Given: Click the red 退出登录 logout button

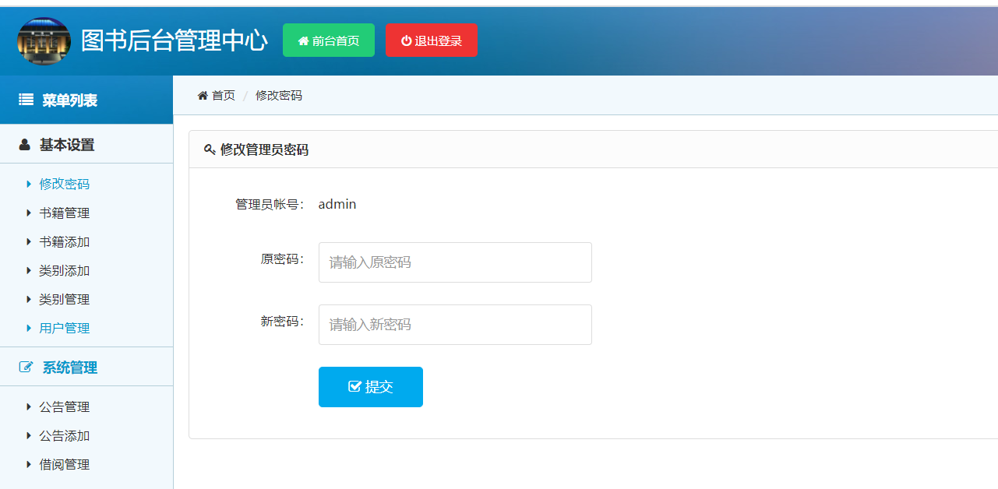Looking at the screenshot, I should tap(432, 40).
